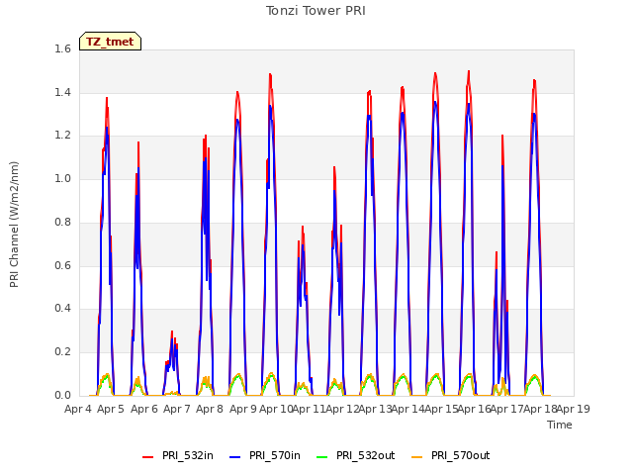This screenshot has width=633, height=475.
Task: Click the orange PRI_570out legend swatch
Action: (417, 457)
